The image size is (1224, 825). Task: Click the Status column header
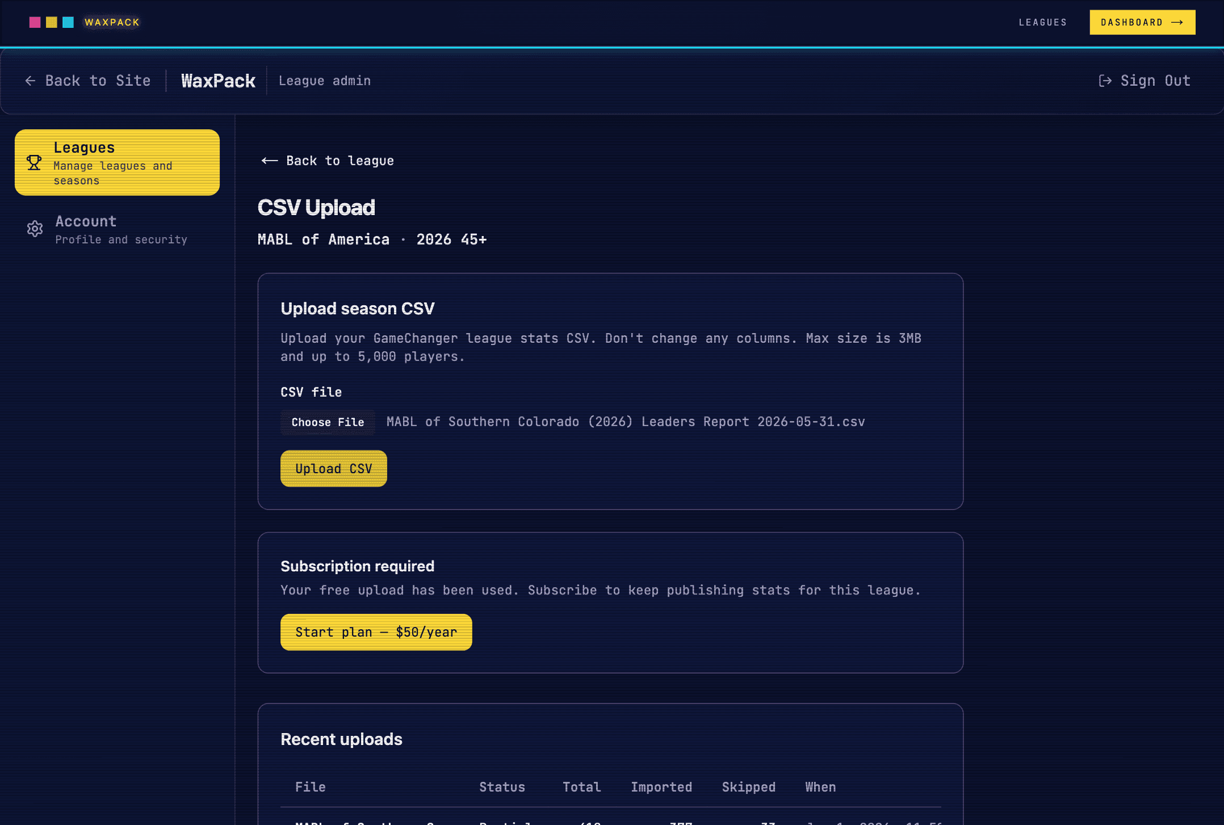pyautogui.click(x=502, y=787)
